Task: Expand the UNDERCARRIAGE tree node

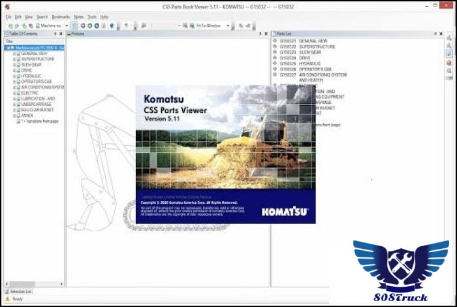Action: click(14, 103)
